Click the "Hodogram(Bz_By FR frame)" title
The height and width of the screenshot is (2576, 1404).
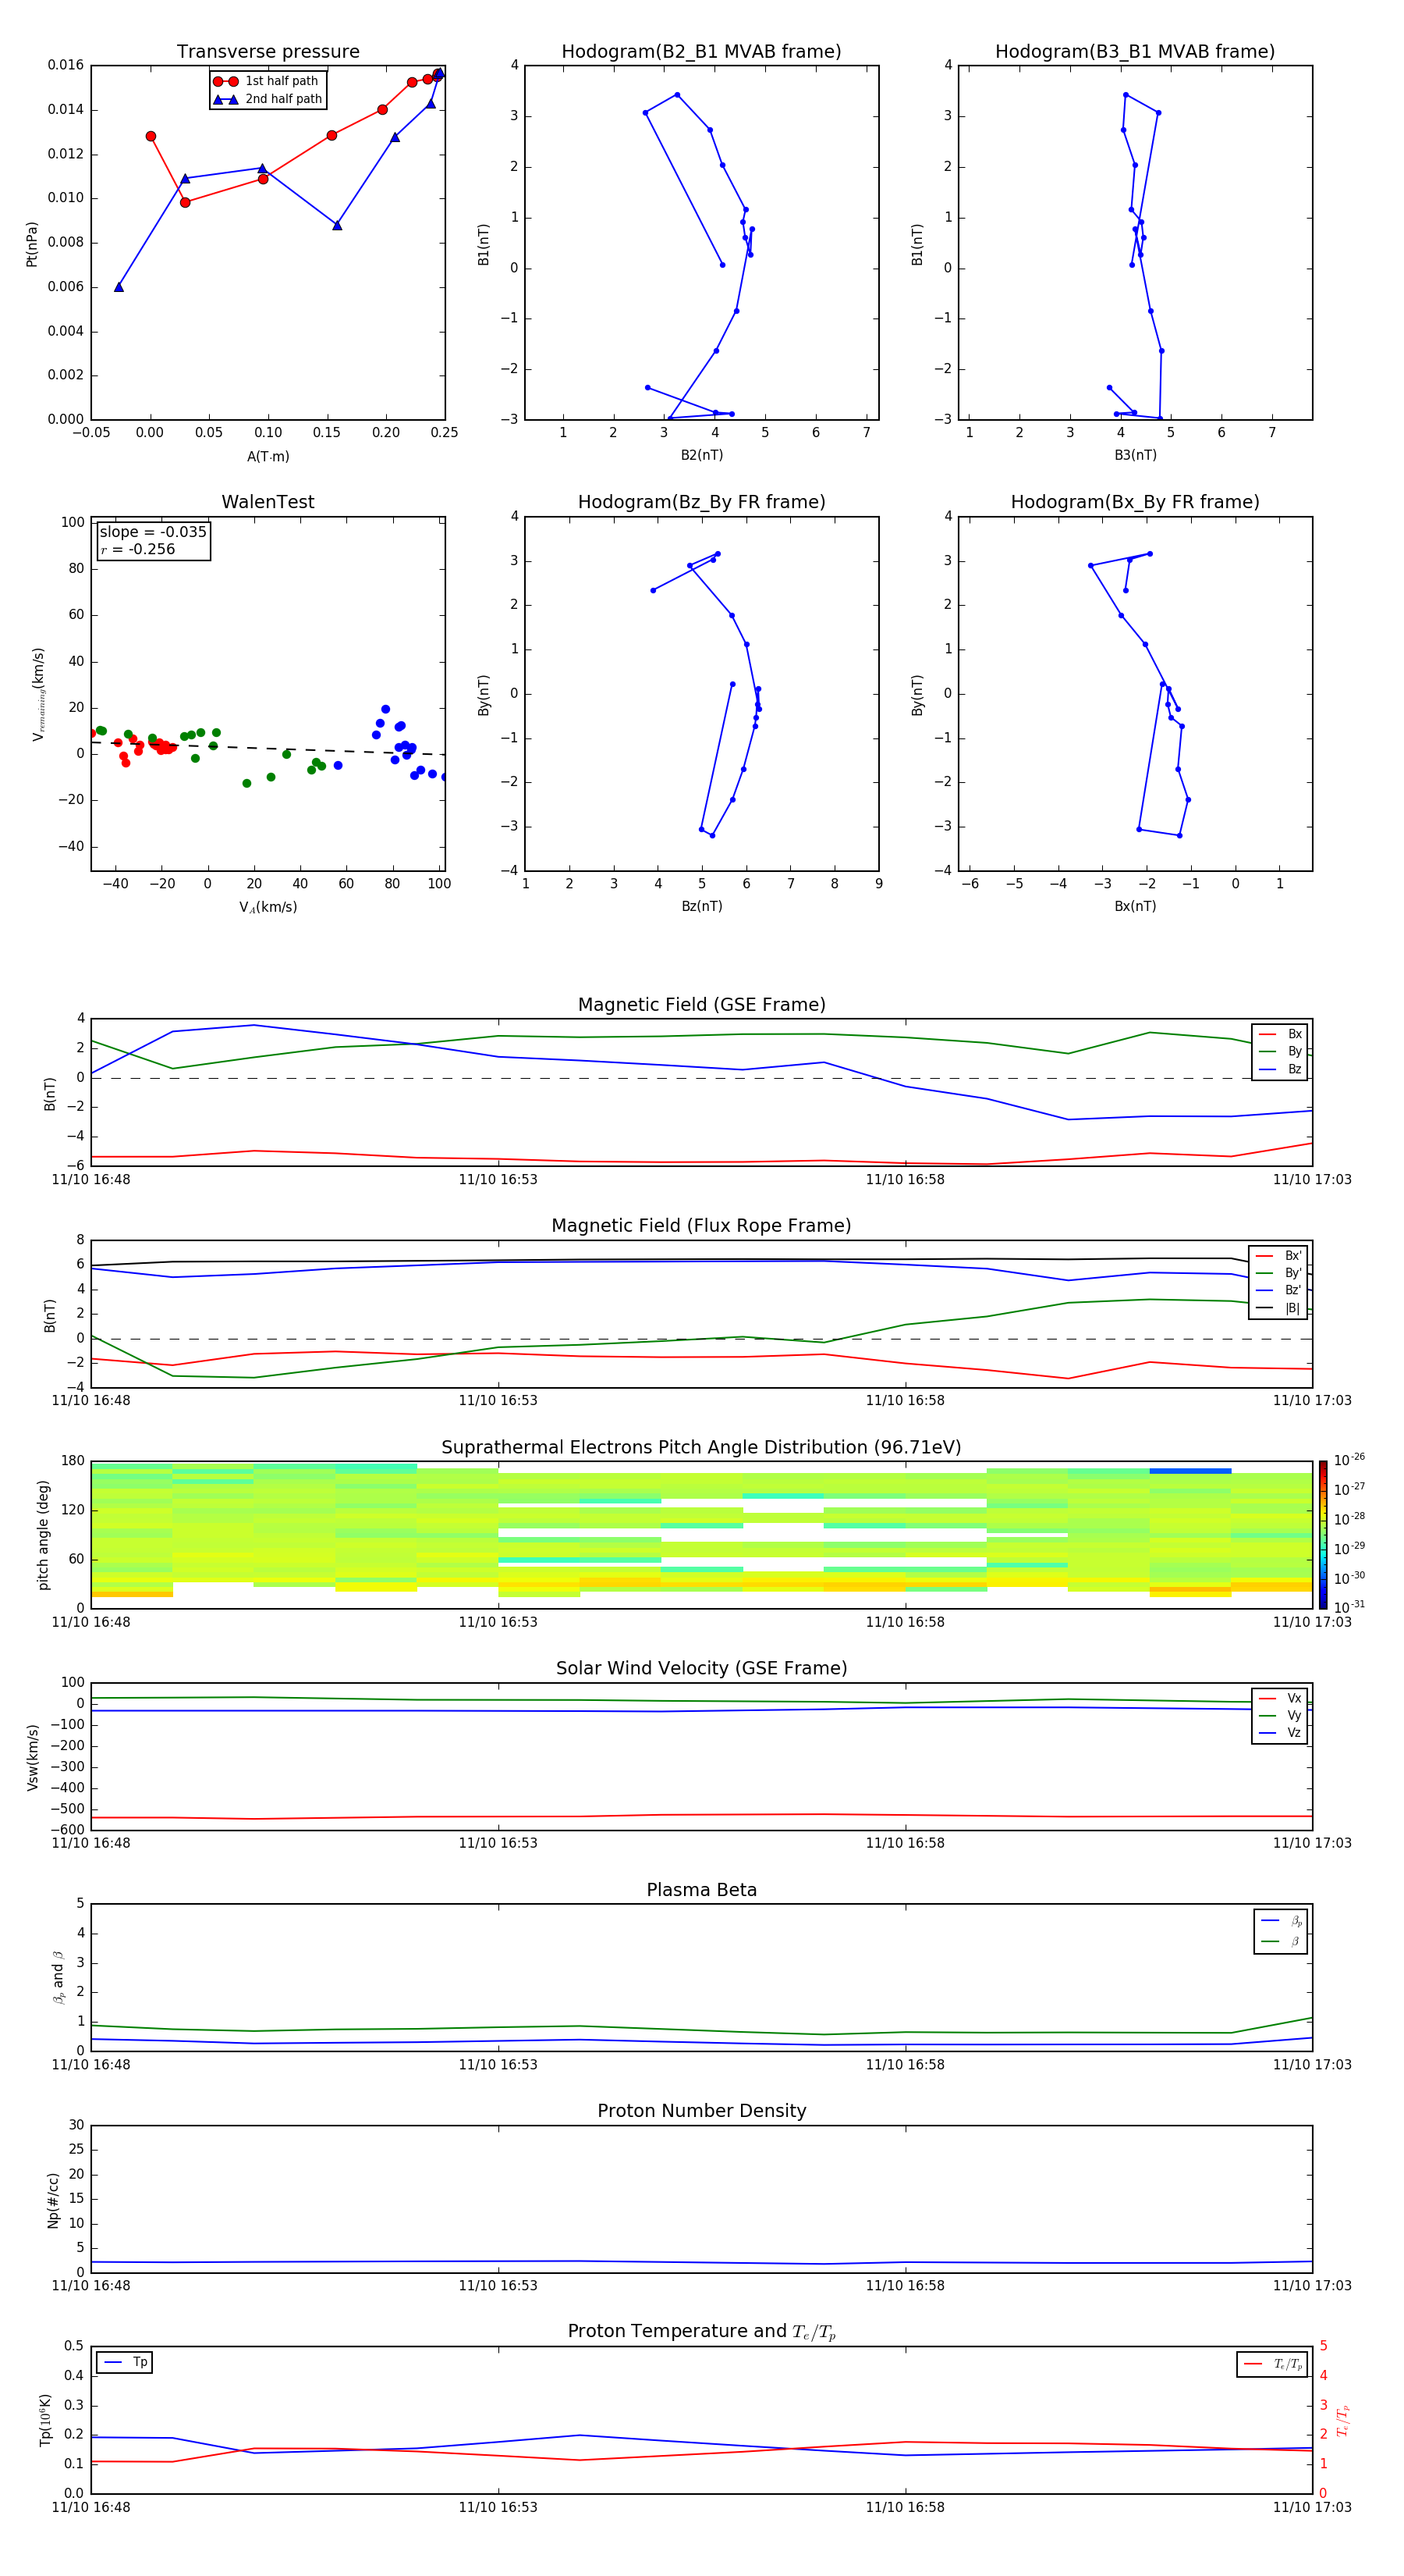[x=701, y=502]
